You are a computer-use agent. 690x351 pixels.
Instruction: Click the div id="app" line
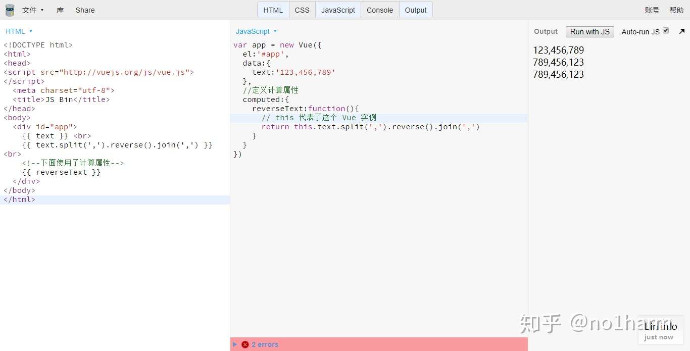coord(45,127)
